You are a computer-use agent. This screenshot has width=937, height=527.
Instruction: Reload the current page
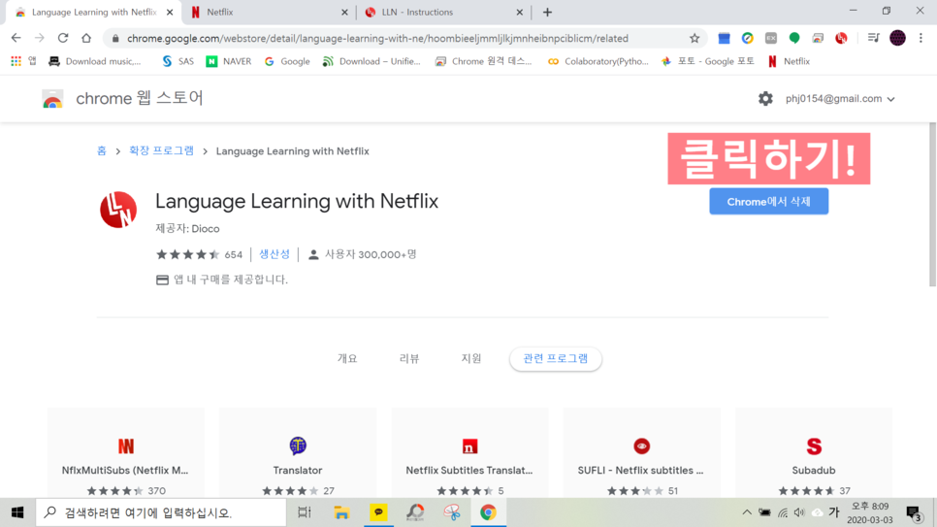click(63, 38)
